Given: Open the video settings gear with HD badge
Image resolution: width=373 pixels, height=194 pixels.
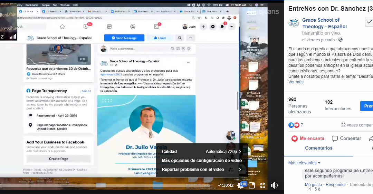Looking at the screenshot, I should coord(241,185).
